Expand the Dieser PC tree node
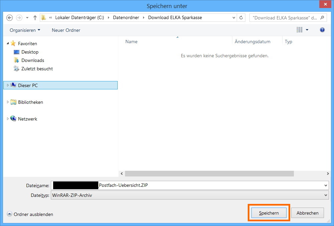This screenshot has height=226, width=334. click(x=8, y=85)
